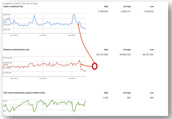172x119 pixels.
Task: Click Dec 2014 label under kilobytes chart
Action: click(x=14, y=78)
